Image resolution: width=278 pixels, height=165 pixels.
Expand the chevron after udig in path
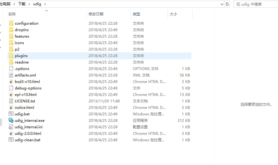tap(45, 4)
